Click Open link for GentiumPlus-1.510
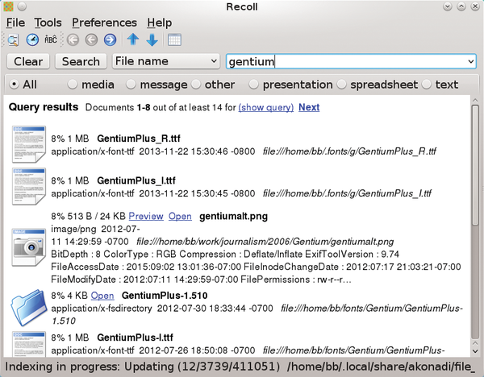Viewport: 484px width, 377px height. (102, 296)
